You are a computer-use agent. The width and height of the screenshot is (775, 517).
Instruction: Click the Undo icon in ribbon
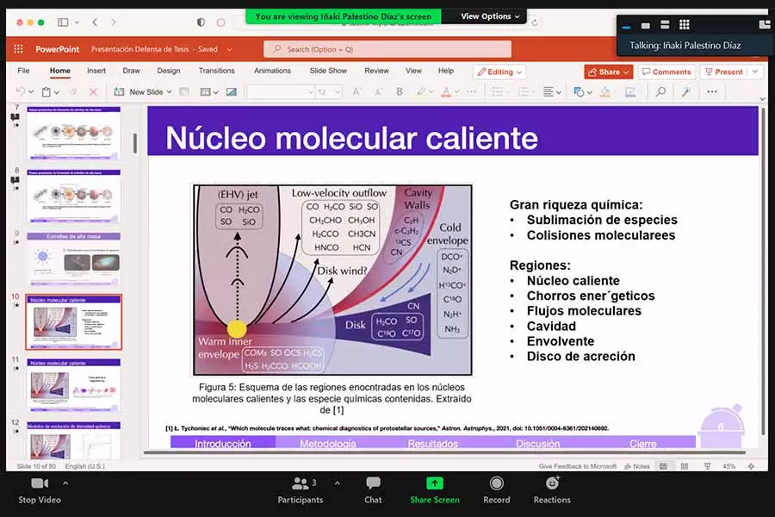(x=21, y=91)
